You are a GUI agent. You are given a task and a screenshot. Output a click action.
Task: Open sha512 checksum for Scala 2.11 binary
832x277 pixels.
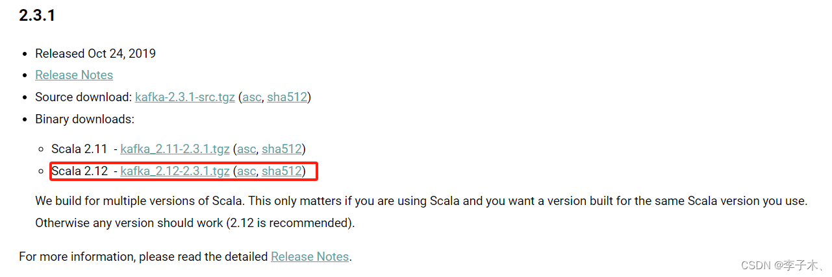coord(281,149)
